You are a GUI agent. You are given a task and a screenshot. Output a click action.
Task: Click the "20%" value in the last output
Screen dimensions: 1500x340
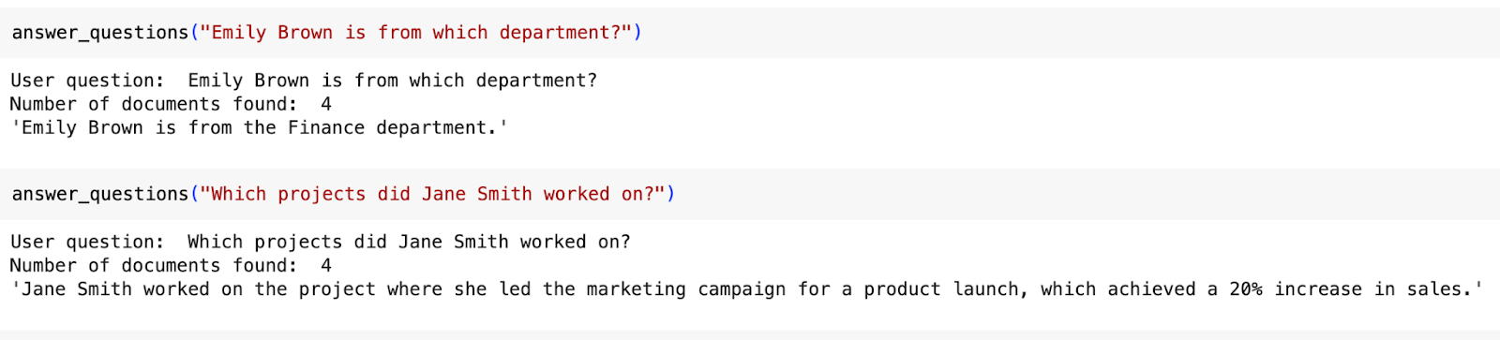(x=1246, y=289)
